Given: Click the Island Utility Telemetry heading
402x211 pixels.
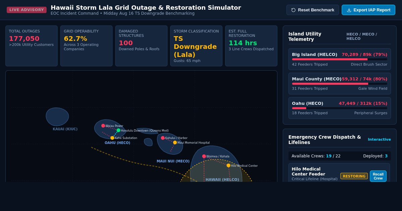Looking at the screenshot, I should point(305,37).
